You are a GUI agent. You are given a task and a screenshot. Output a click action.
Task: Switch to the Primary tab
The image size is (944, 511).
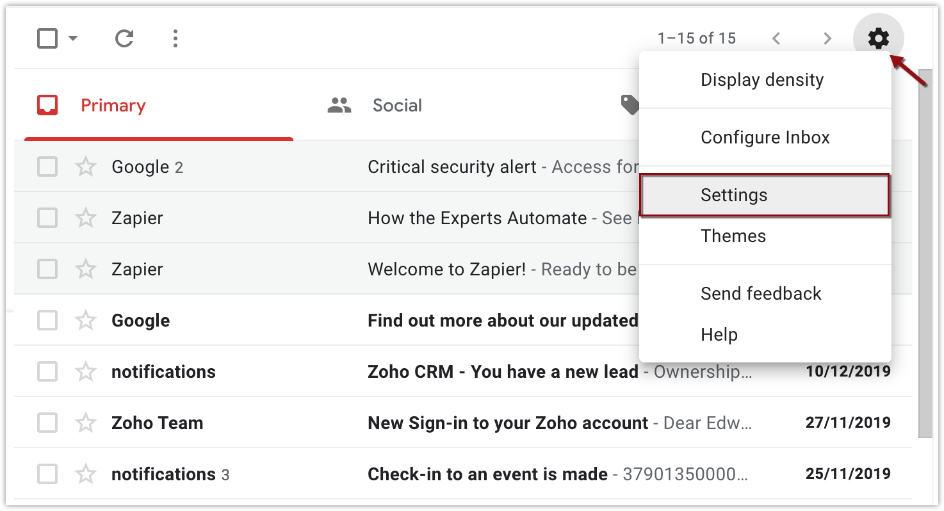(x=113, y=106)
